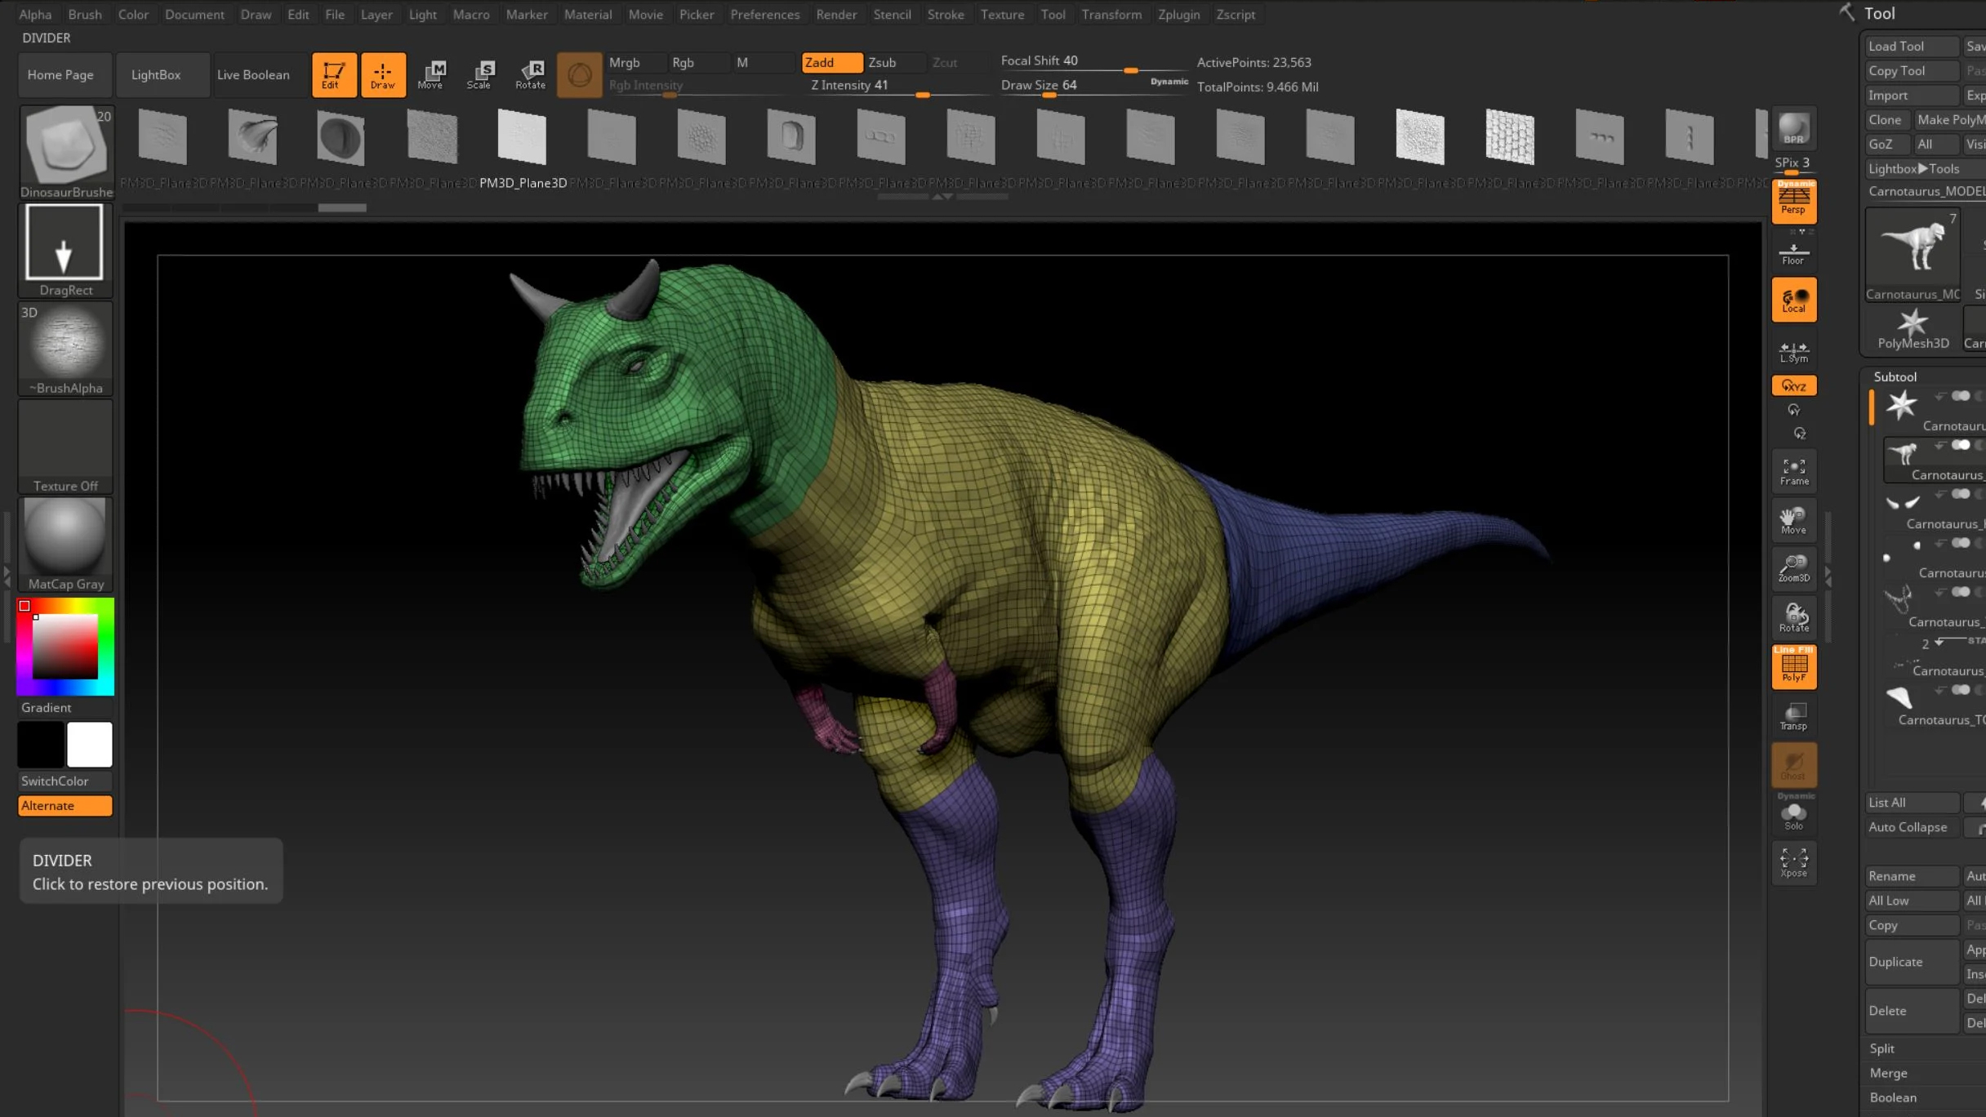Activate the Edit mode button
Image resolution: width=1986 pixels, height=1117 pixels.
coord(333,74)
